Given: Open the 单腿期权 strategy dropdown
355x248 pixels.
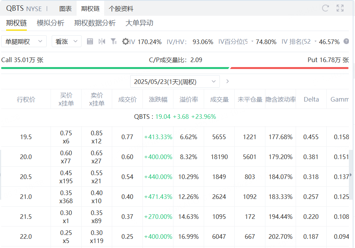Looking at the screenshot, I should pos(24,41).
